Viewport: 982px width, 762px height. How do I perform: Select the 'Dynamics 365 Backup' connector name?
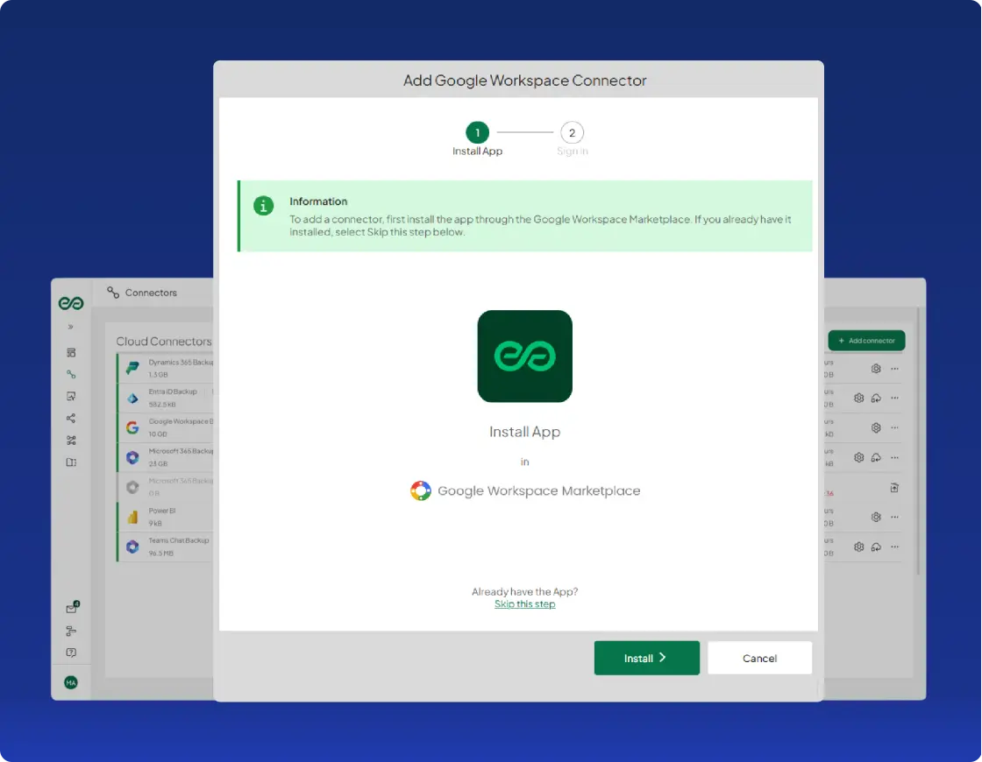point(181,363)
